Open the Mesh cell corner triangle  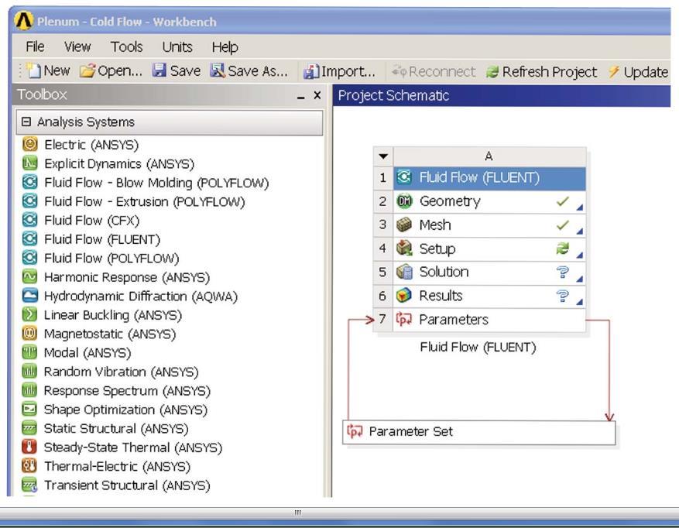[x=580, y=231]
